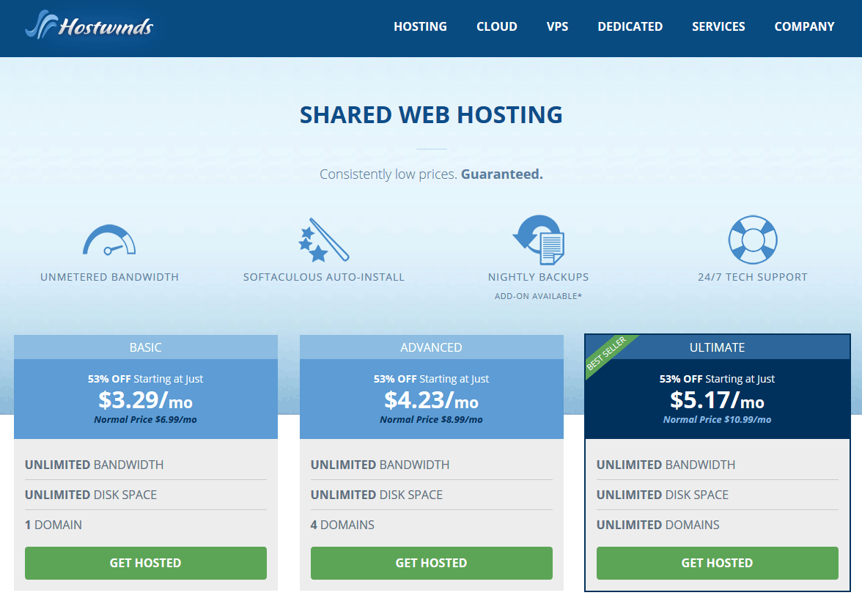
Task: Click 4 DOMAINS in Advanced plan
Action: 342,525
